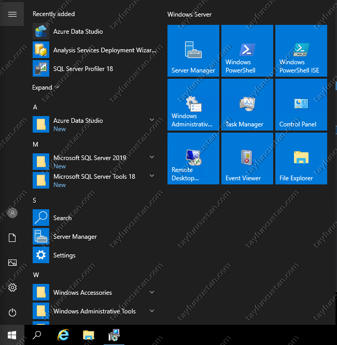
Task: Expand Windows Administrative Tools chevron
Action: (152, 311)
